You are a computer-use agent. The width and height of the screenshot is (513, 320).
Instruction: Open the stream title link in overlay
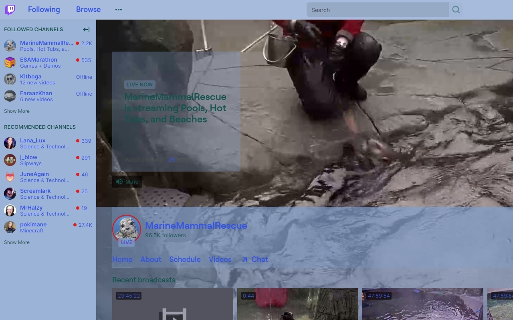pos(175,108)
